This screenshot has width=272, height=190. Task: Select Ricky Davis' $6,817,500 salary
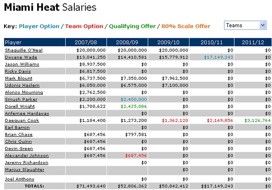pyautogui.click(x=92, y=71)
